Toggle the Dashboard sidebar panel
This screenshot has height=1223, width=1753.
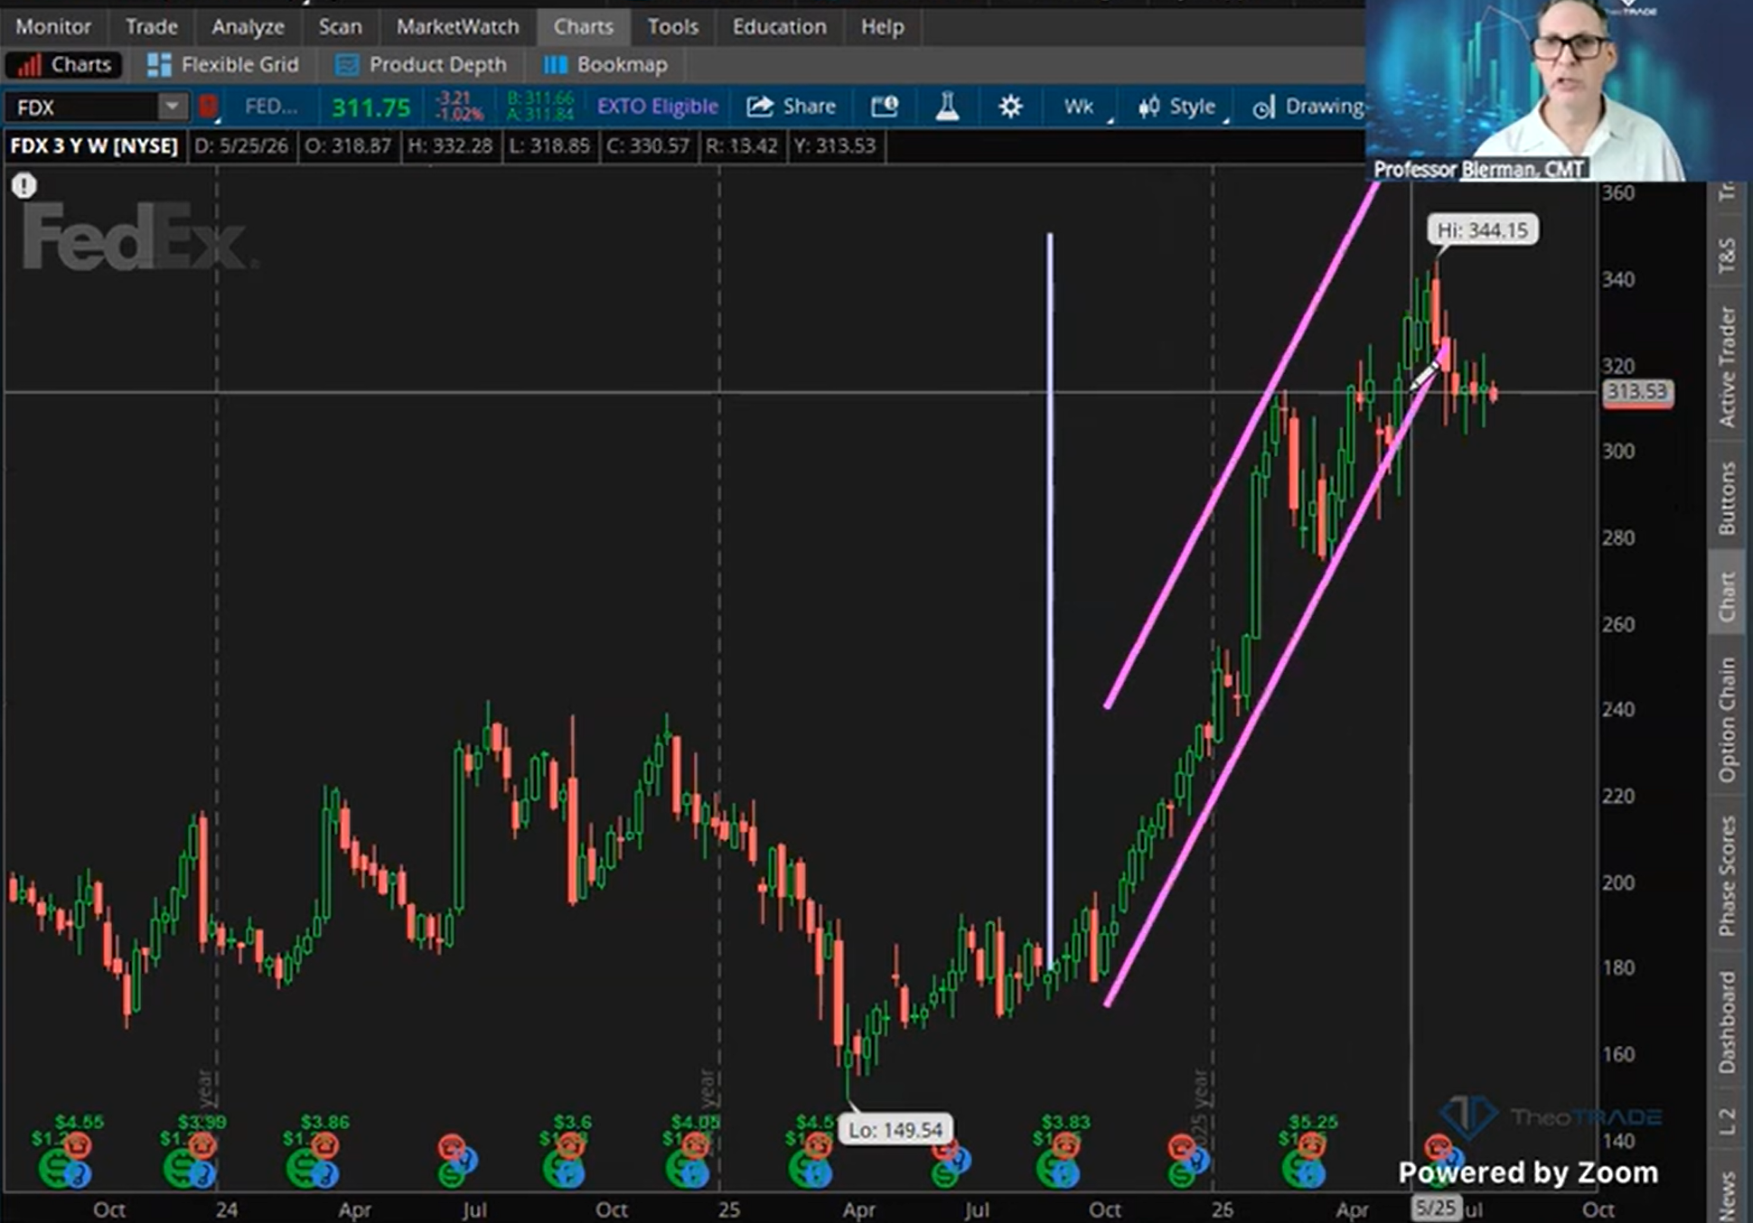tap(1728, 1022)
